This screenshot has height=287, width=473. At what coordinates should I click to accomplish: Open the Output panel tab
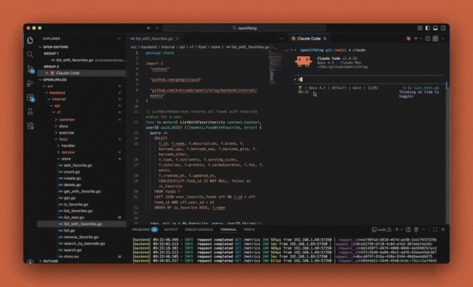tap(171, 229)
